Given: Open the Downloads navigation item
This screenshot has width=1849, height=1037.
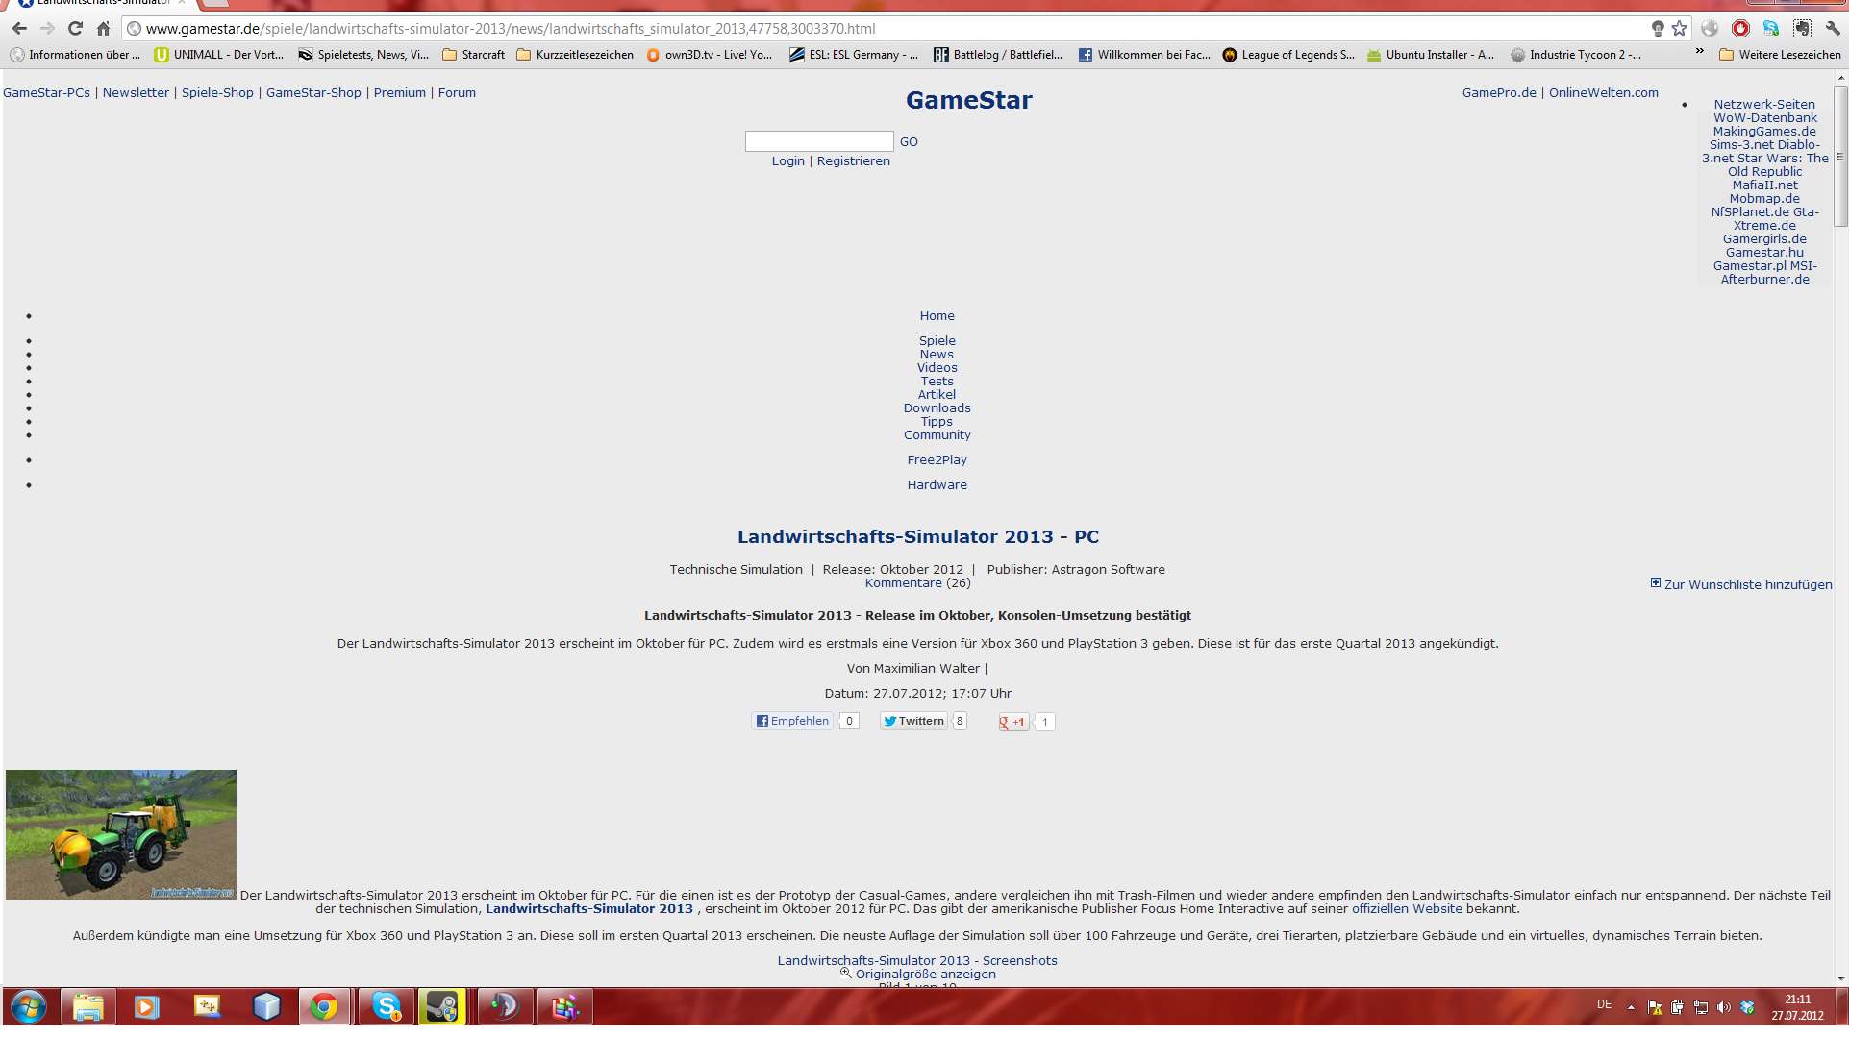Looking at the screenshot, I should tap(937, 408).
